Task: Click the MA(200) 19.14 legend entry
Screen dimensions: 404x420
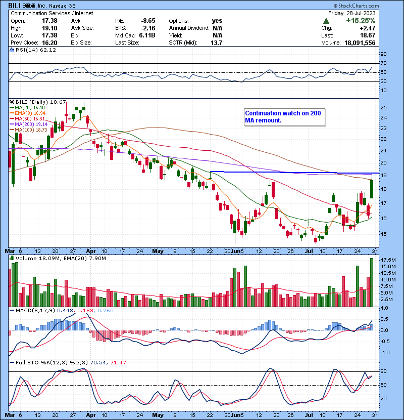Action: [29, 124]
